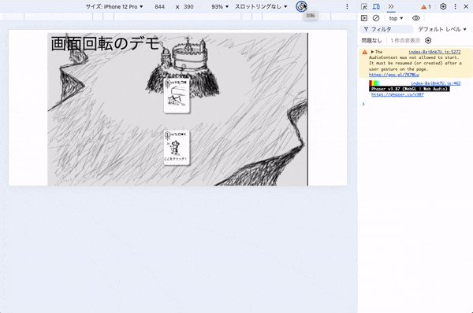This screenshot has width=473, height=313.
Task: Click the warning triangle icon in console message
Action: click(x=365, y=52)
